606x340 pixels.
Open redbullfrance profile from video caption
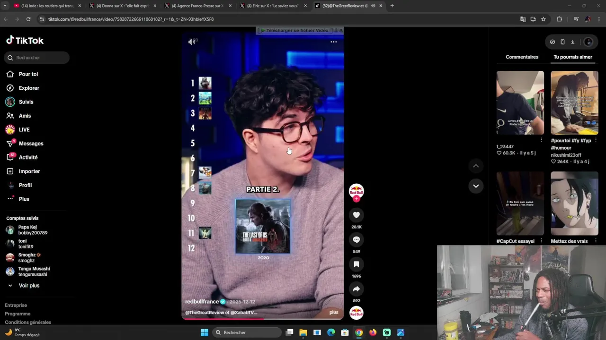(x=202, y=302)
